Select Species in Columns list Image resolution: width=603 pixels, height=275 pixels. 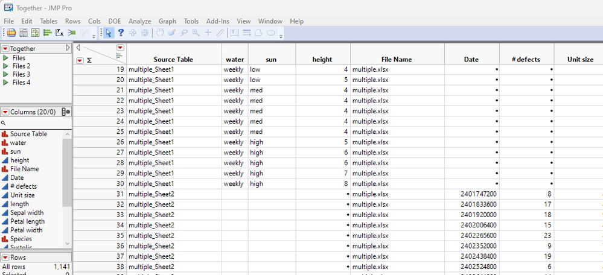[x=21, y=239]
